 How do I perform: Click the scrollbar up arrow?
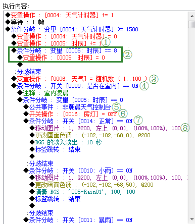[x=191, y=16]
